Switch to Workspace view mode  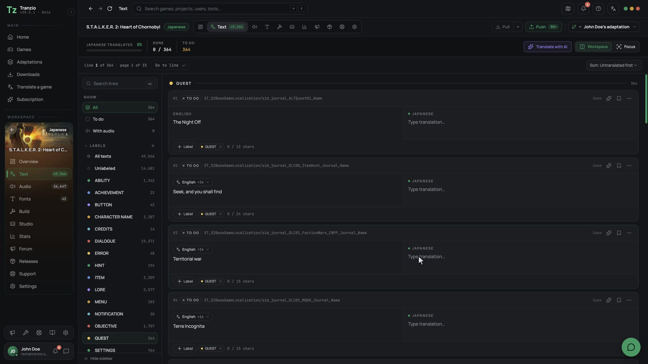click(594, 47)
